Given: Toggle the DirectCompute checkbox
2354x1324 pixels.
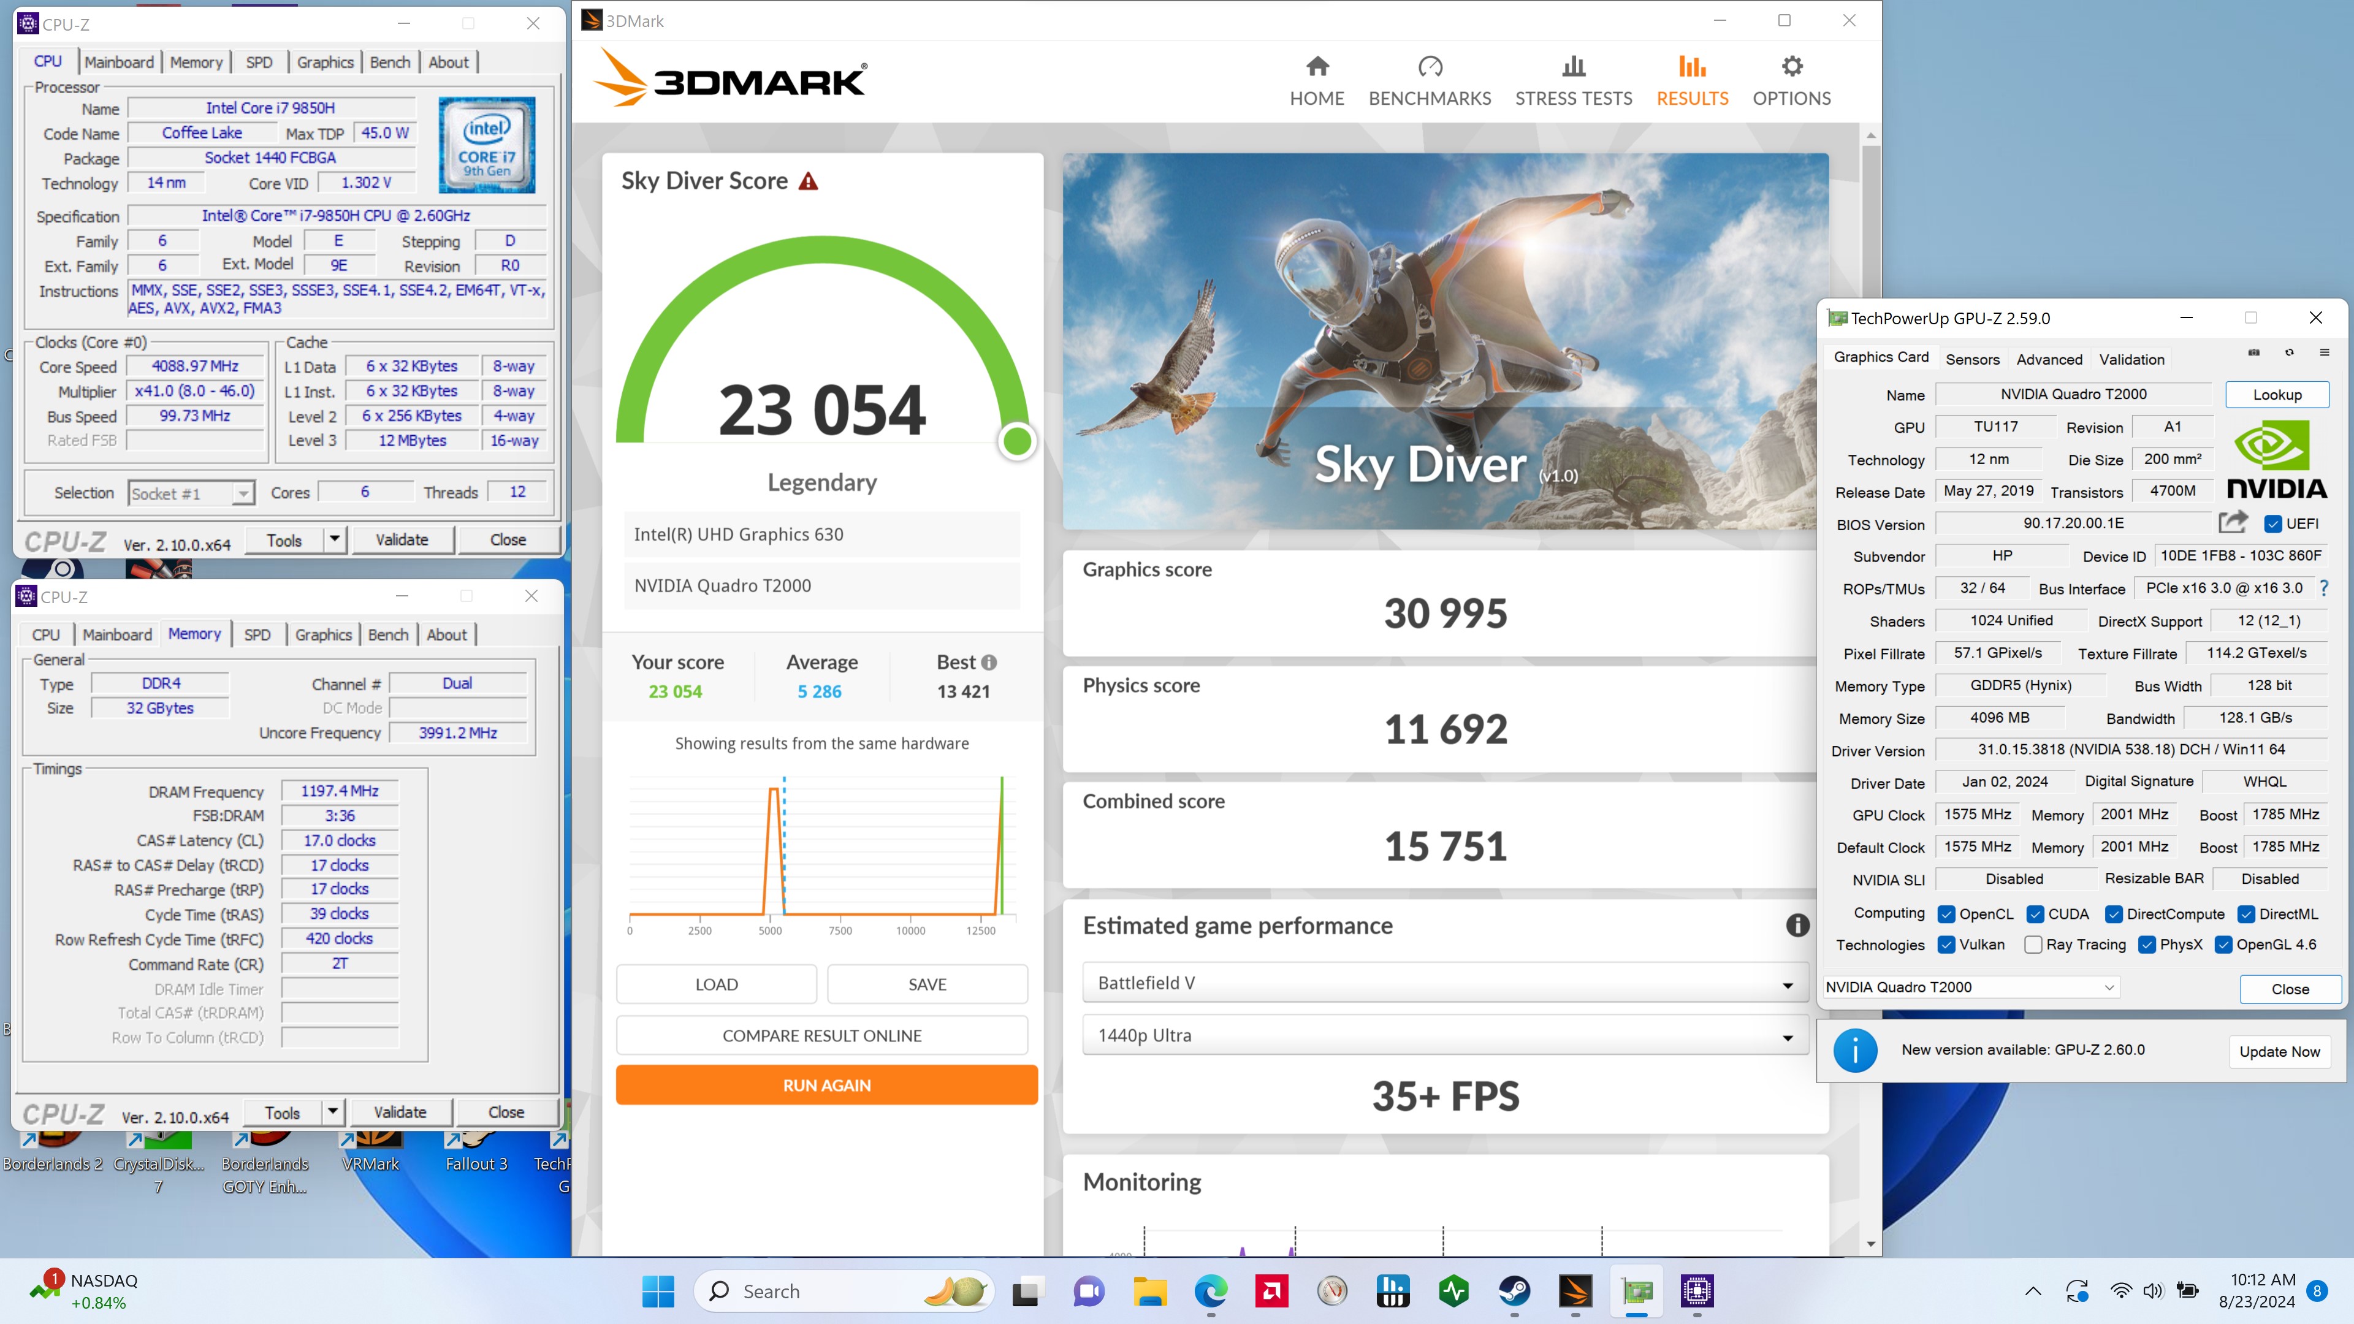Looking at the screenshot, I should click(2114, 914).
